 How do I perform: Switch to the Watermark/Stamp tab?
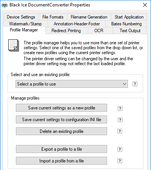25,24
